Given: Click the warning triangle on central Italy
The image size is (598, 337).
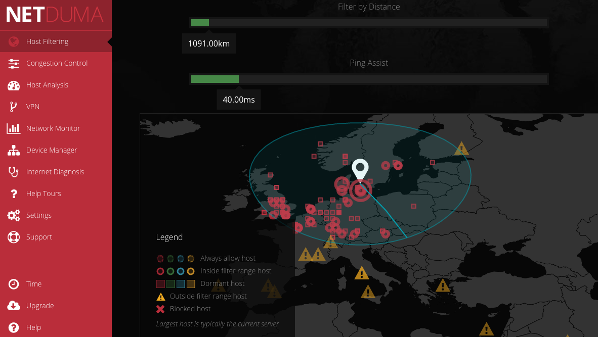Looking at the screenshot, I should 362,273.
